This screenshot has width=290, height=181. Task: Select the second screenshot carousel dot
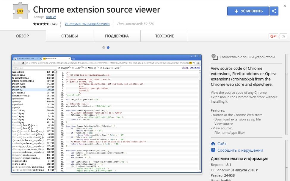tap(108, 47)
